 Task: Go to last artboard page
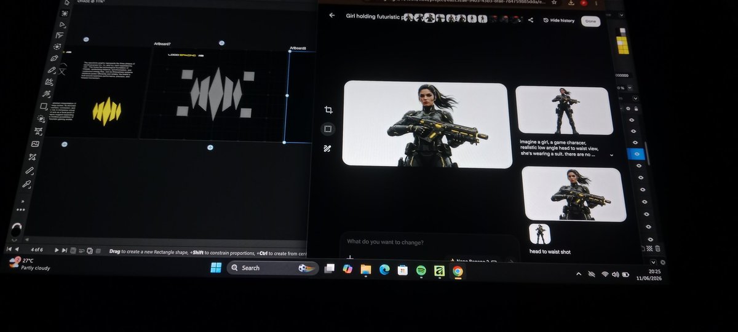65,250
